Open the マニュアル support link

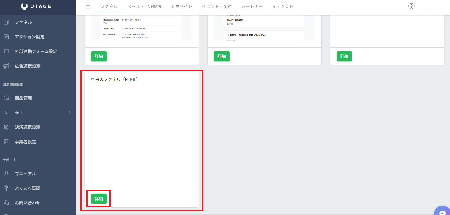pos(25,174)
